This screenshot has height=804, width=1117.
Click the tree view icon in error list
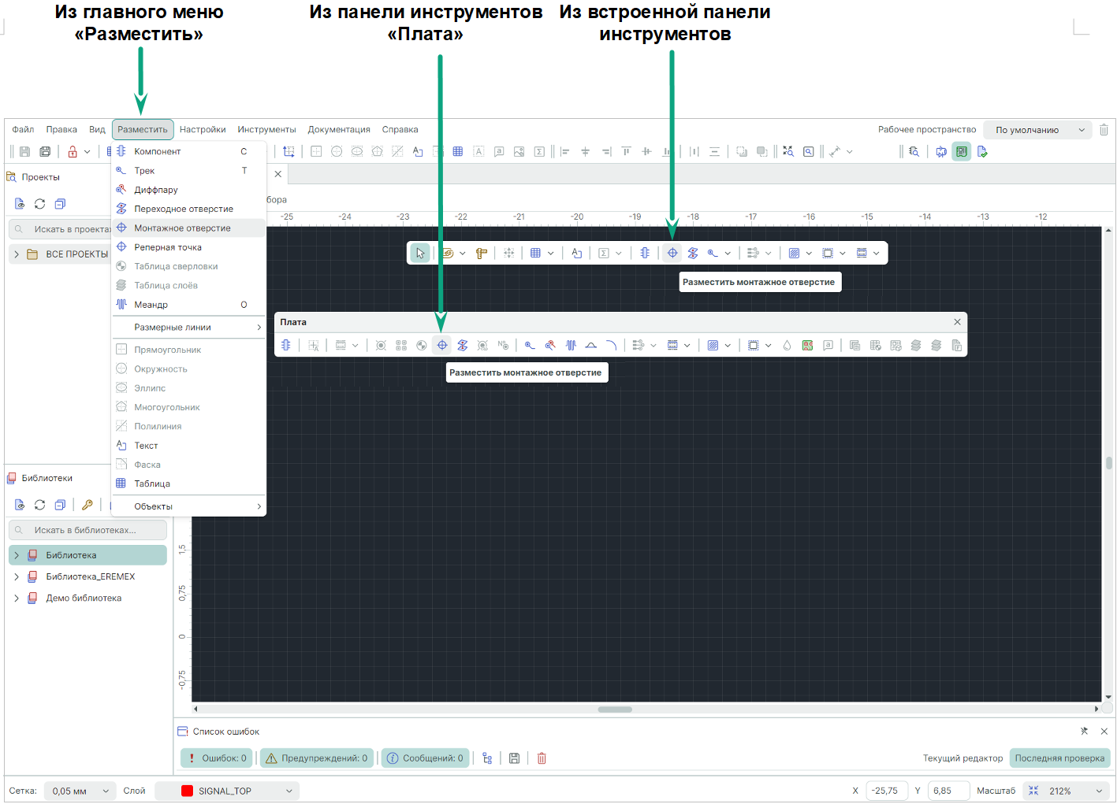click(x=487, y=758)
